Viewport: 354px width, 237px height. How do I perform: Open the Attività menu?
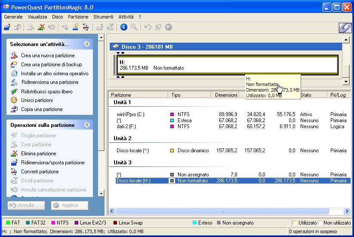126,17
